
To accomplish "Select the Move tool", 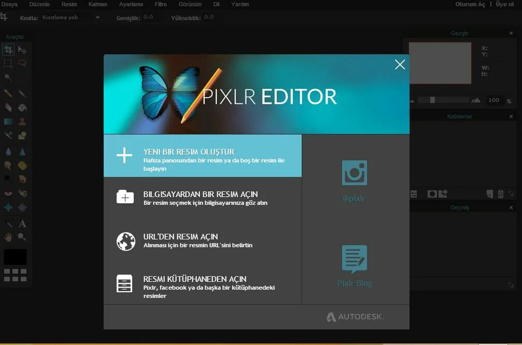I will [22, 50].
